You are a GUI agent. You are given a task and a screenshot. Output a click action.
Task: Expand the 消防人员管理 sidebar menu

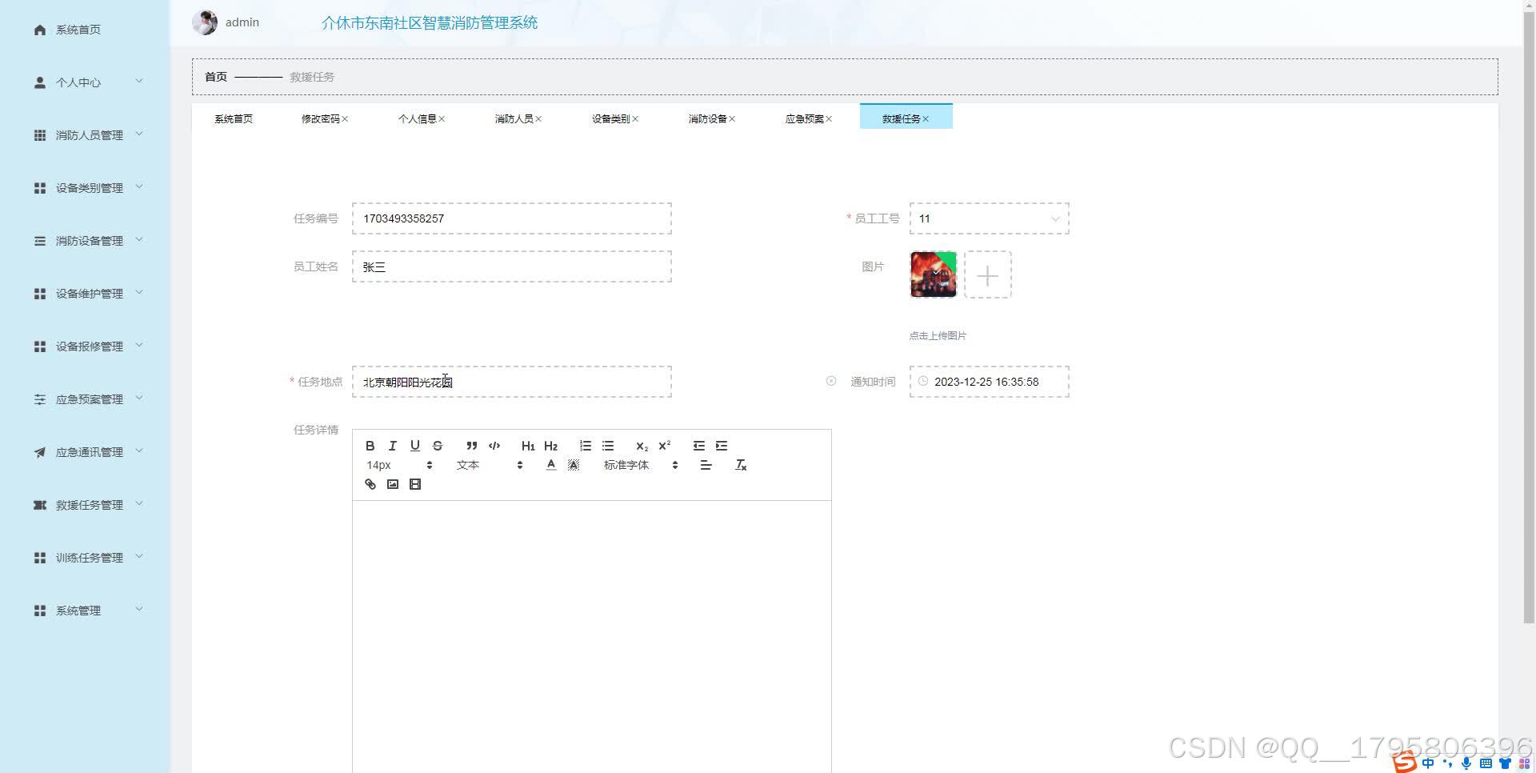pos(88,134)
